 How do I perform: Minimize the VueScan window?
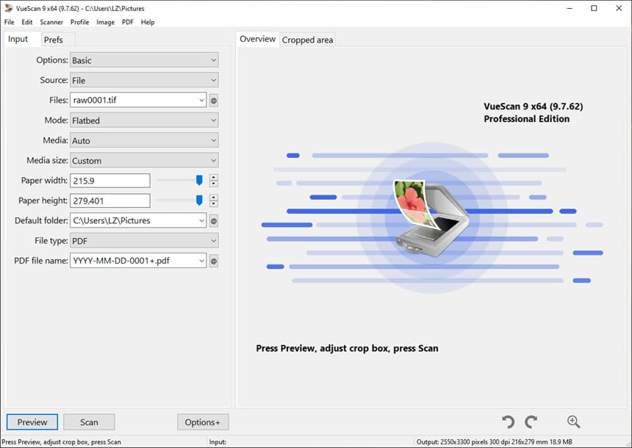pyautogui.click(x=570, y=8)
